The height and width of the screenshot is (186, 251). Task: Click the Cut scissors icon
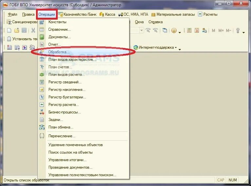coord(33,30)
